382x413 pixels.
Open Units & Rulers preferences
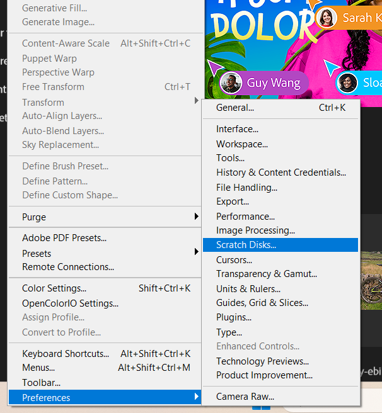pos(280,289)
